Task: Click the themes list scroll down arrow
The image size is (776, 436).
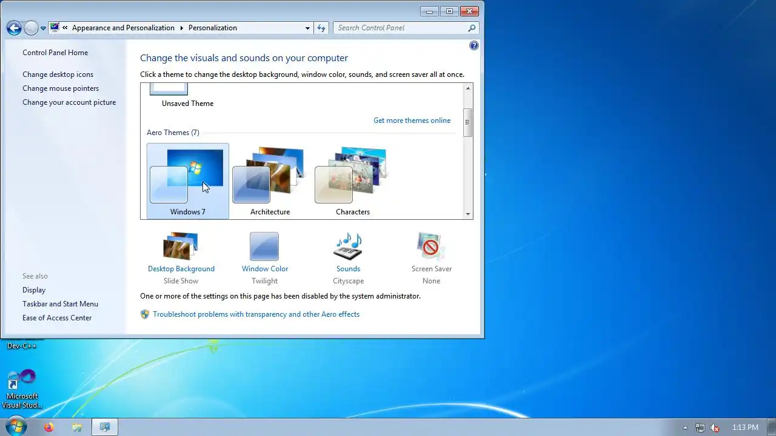Action: 468,214
